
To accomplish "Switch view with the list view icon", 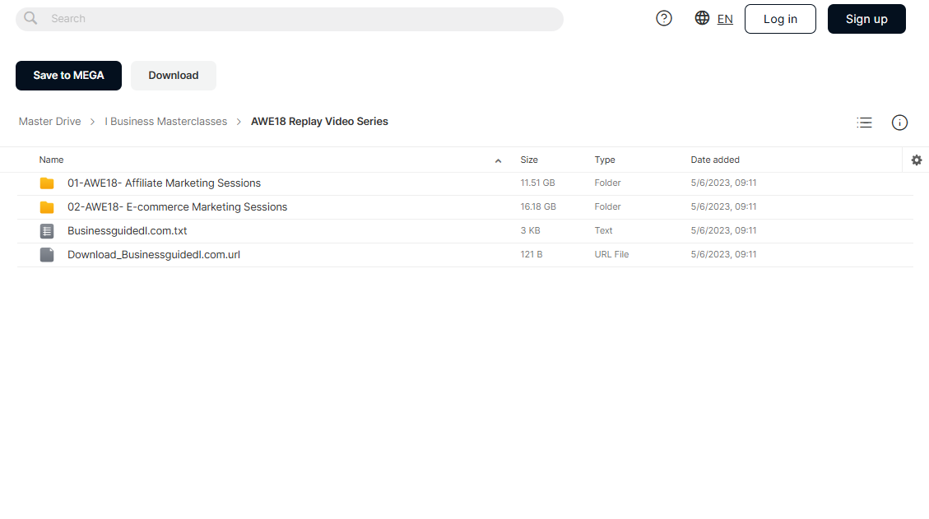I will coord(864,123).
